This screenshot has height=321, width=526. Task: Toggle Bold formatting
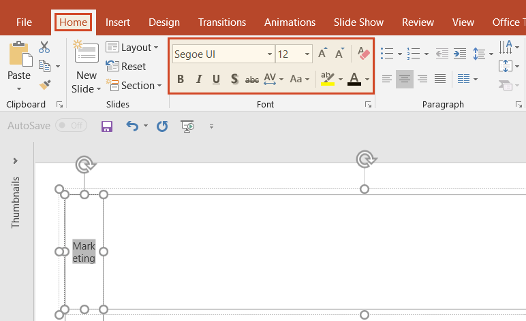[181, 79]
